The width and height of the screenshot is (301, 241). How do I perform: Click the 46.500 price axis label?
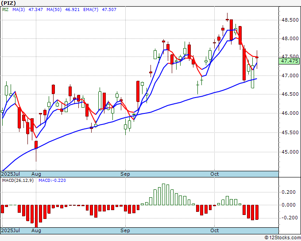point(290,94)
